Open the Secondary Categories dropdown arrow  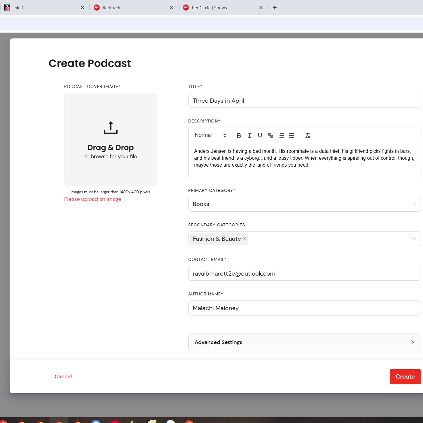click(x=414, y=239)
